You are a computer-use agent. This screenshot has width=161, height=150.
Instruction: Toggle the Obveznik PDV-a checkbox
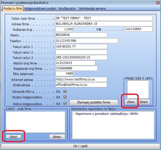[x=65, y=92]
